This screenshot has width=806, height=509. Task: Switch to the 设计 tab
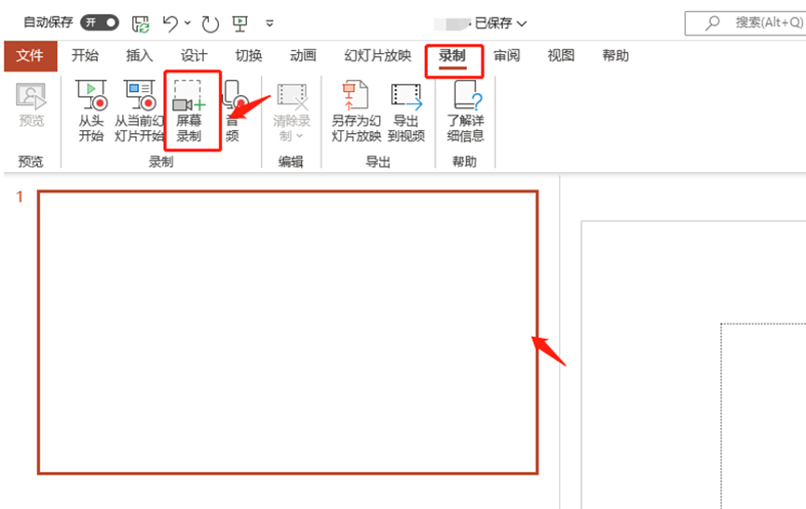click(194, 56)
